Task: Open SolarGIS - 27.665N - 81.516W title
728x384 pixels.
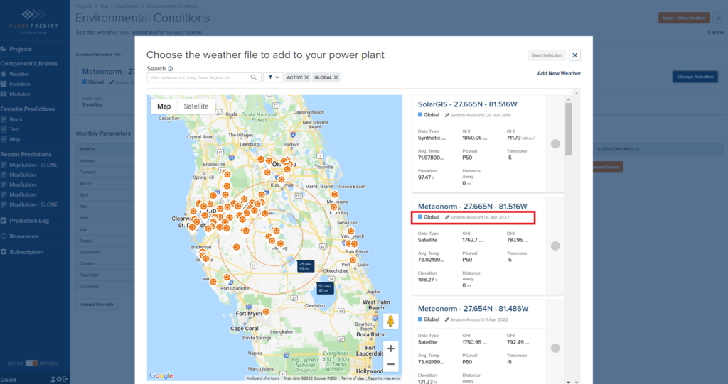Action: pyautogui.click(x=467, y=104)
